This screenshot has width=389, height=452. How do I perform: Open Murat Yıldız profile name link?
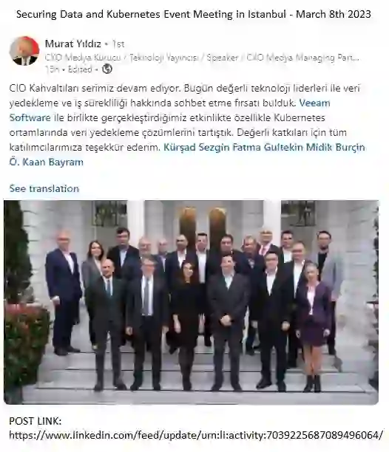pos(73,44)
